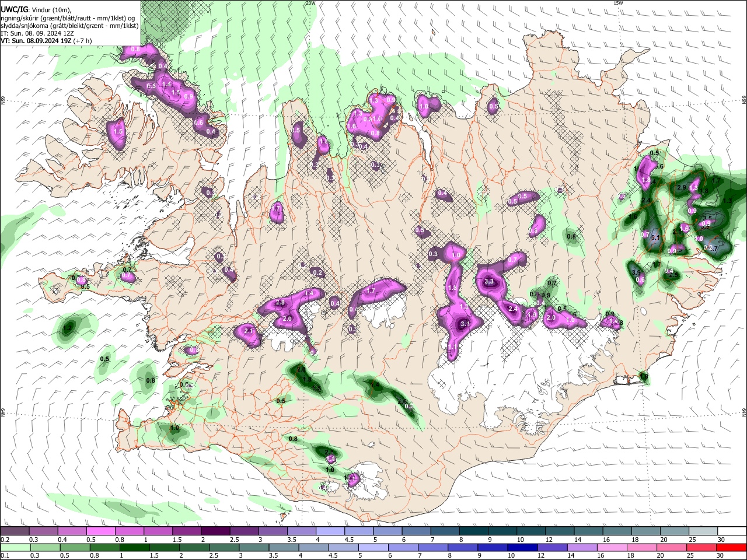Select the mauve 0.2–0.3 swatch in upper legend
This screenshot has height=560, width=747.
click(x=15, y=531)
